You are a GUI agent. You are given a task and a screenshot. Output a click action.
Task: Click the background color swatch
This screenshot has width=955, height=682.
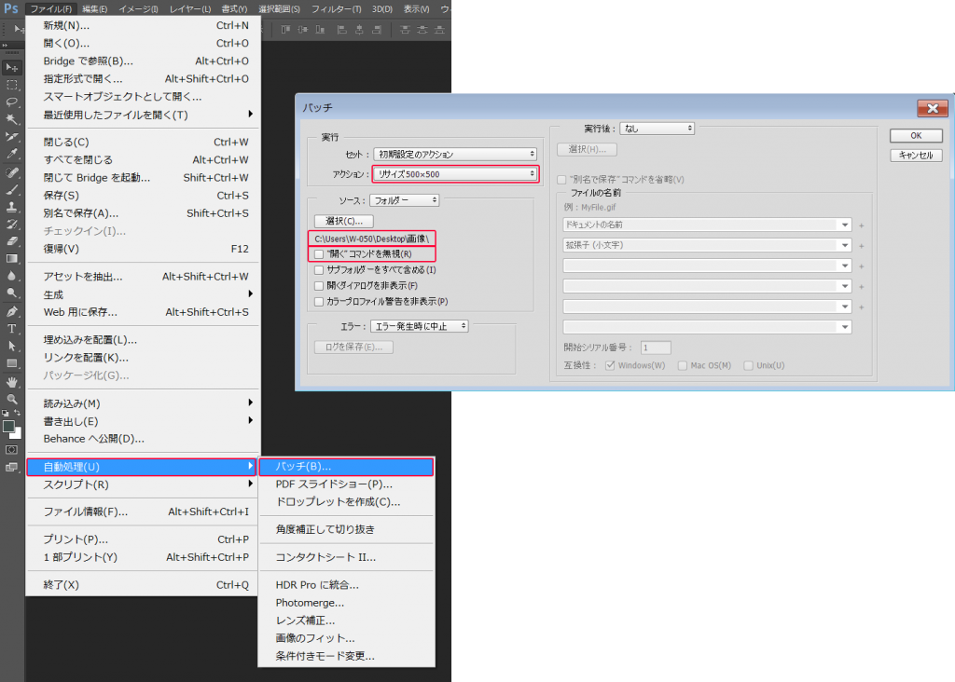17,434
